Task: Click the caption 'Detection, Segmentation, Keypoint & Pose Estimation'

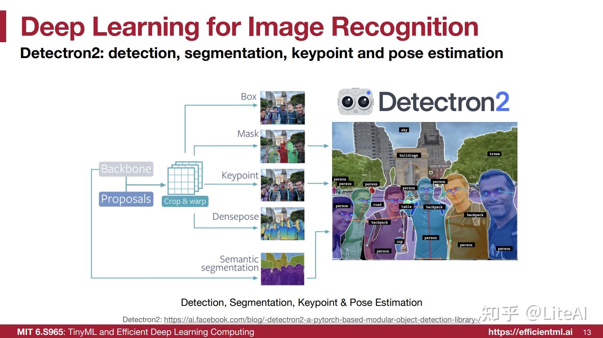Action: click(301, 302)
